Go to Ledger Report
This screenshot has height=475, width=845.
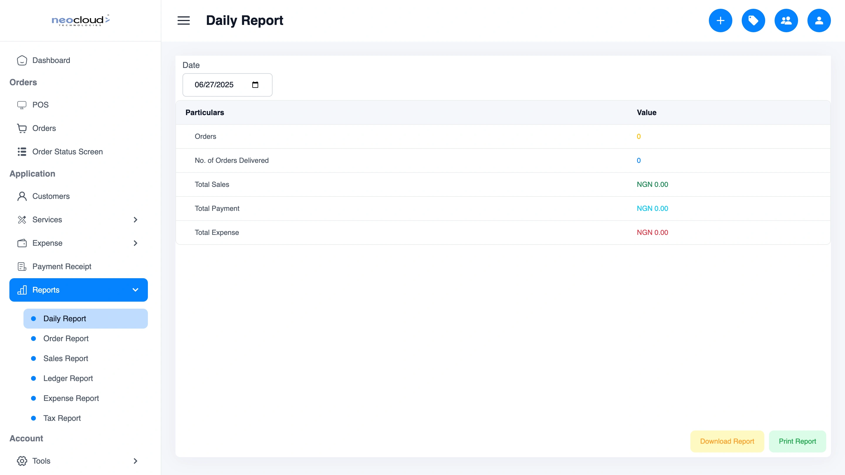(68, 378)
